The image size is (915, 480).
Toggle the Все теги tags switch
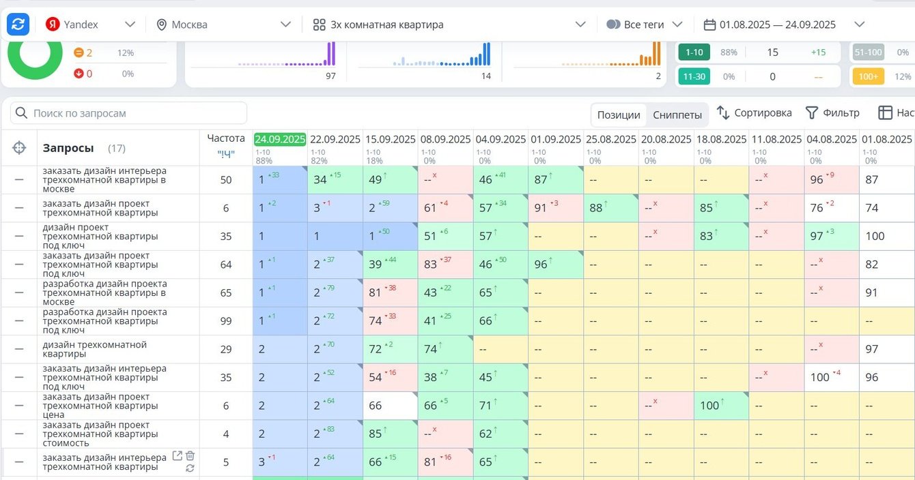point(613,25)
